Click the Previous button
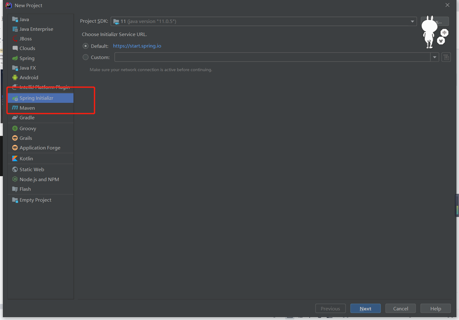The image size is (459, 320). (330, 309)
